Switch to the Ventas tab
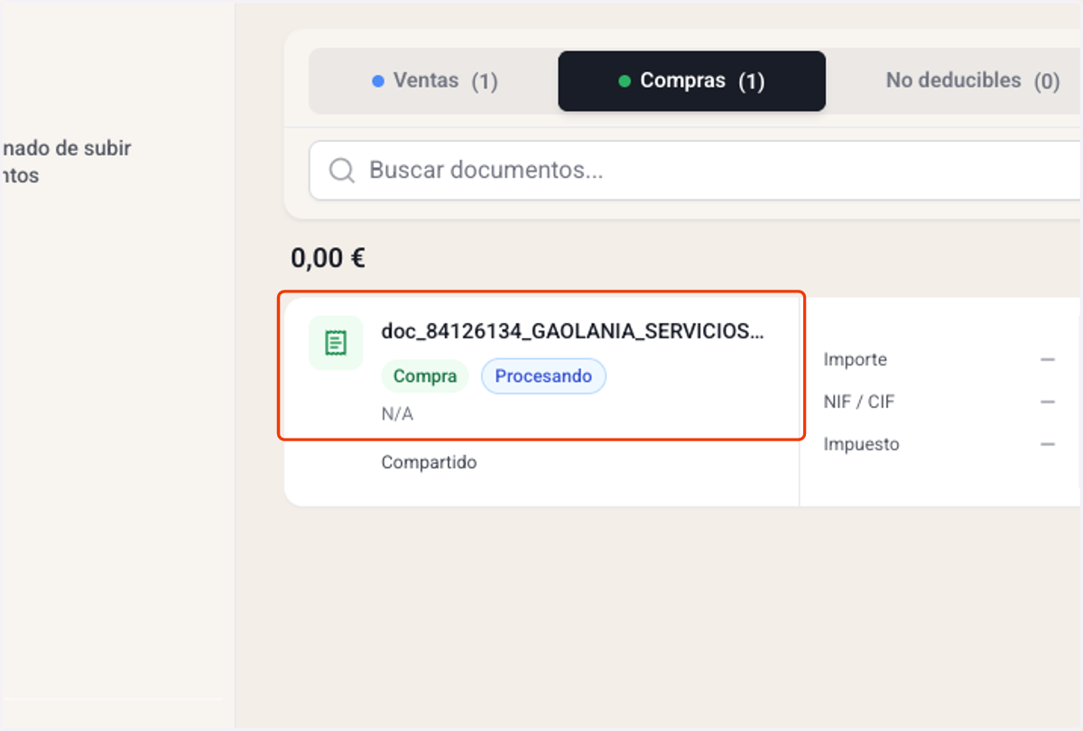 click(434, 81)
